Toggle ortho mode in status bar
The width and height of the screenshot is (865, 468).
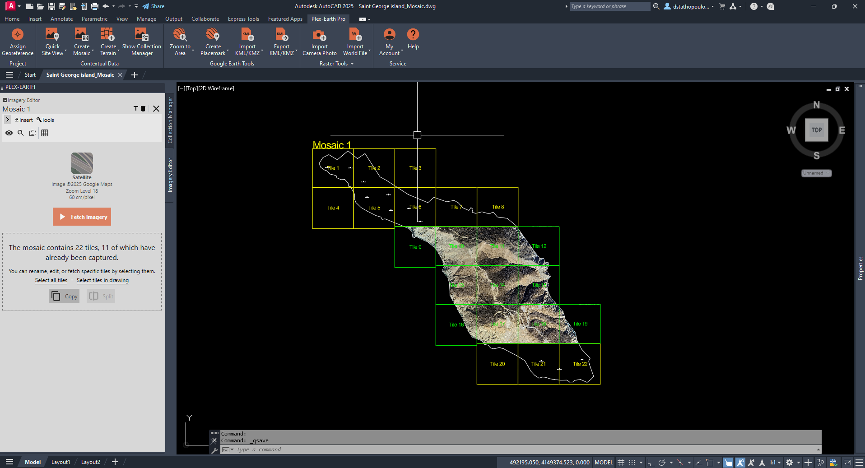coord(651,462)
